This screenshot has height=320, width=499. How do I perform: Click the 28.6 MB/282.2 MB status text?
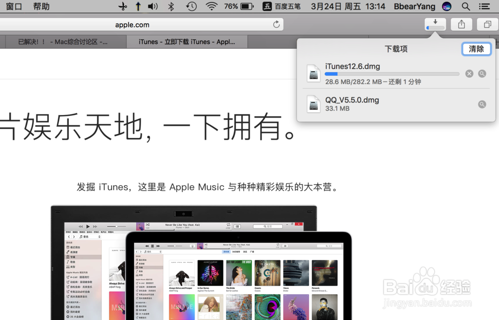[373, 82]
